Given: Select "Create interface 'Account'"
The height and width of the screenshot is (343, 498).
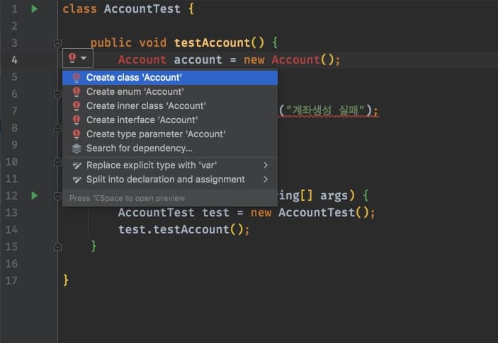Looking at the screenshot, I should (x=170, y=120).
